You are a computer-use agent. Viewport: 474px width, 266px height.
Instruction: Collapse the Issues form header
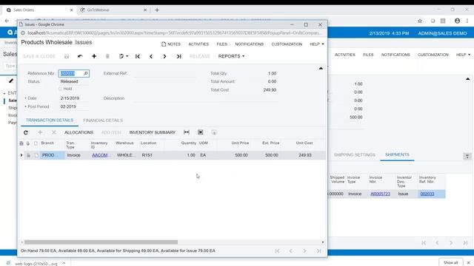point(321,69)
